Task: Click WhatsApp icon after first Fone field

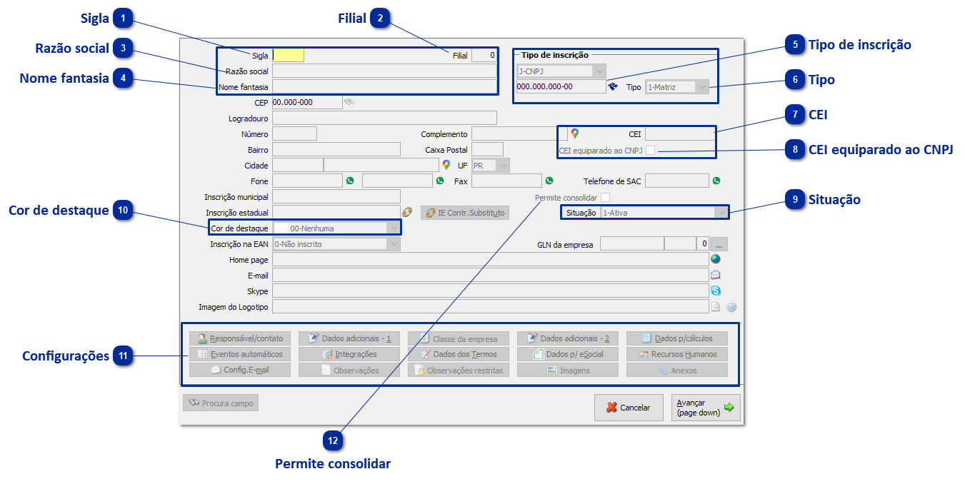Action: click(350, 181)
